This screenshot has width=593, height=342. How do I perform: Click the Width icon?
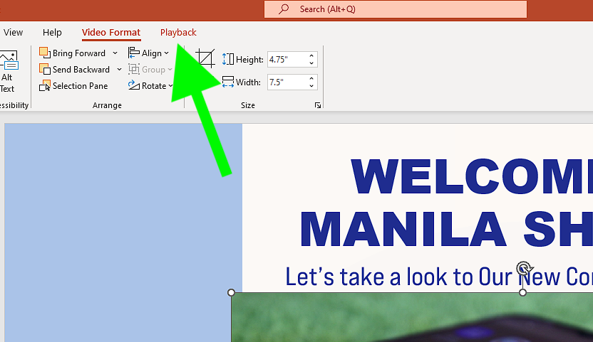228,82
